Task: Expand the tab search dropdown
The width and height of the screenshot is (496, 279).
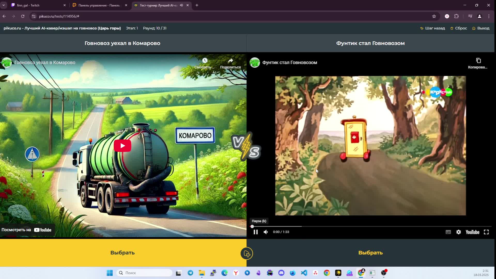Action: tap(4, 5)
